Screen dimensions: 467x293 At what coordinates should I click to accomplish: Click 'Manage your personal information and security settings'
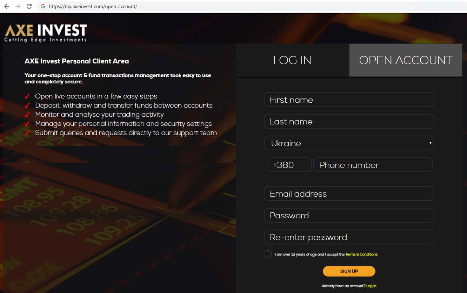coord(124,124)
